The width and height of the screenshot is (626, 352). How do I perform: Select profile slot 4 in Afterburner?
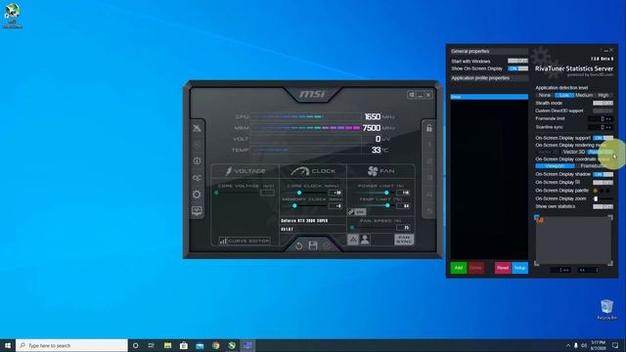pyautogui.click(x=429, y=195)
